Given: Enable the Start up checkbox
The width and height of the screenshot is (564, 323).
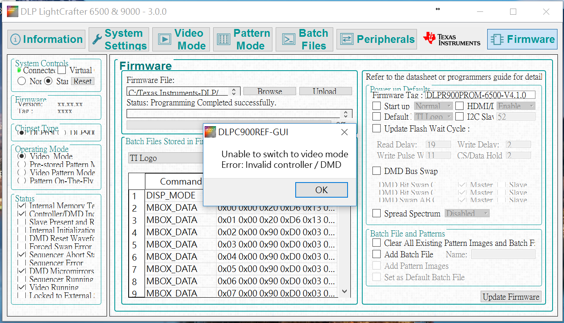Looking at the screenshot, I should [377, 106].
